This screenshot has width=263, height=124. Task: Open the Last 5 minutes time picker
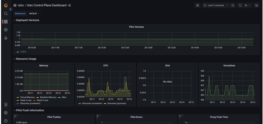point(216,5)
